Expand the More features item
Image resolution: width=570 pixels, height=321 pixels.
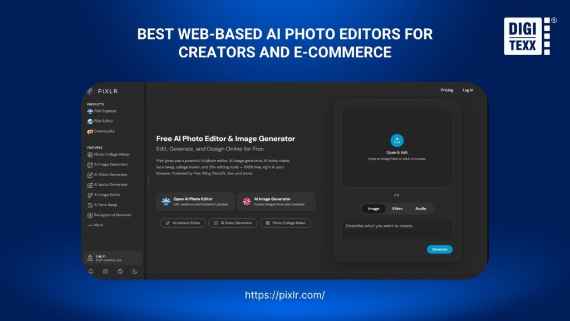pos(95,225)
